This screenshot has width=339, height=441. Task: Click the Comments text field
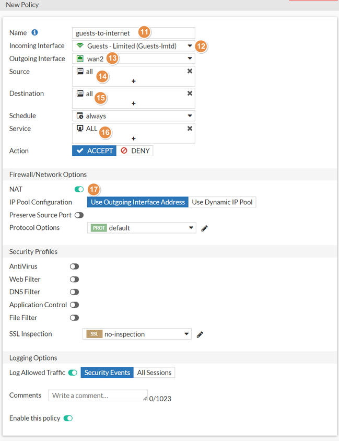point(98,396)
